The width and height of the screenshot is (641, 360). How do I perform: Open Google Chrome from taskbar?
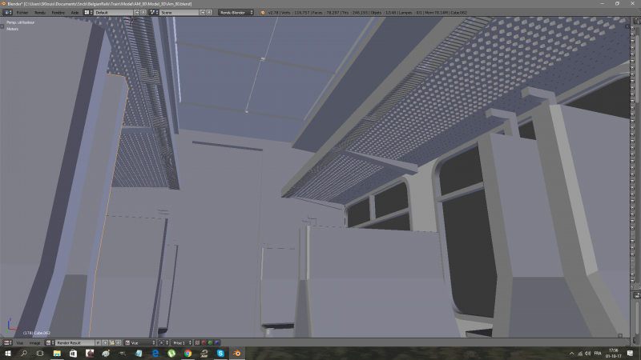[x=187, y=354]
